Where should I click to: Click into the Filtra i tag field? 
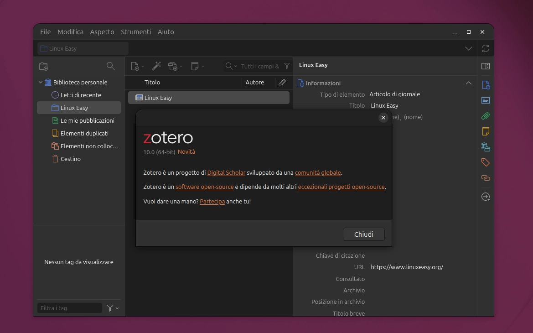(70, 308)
